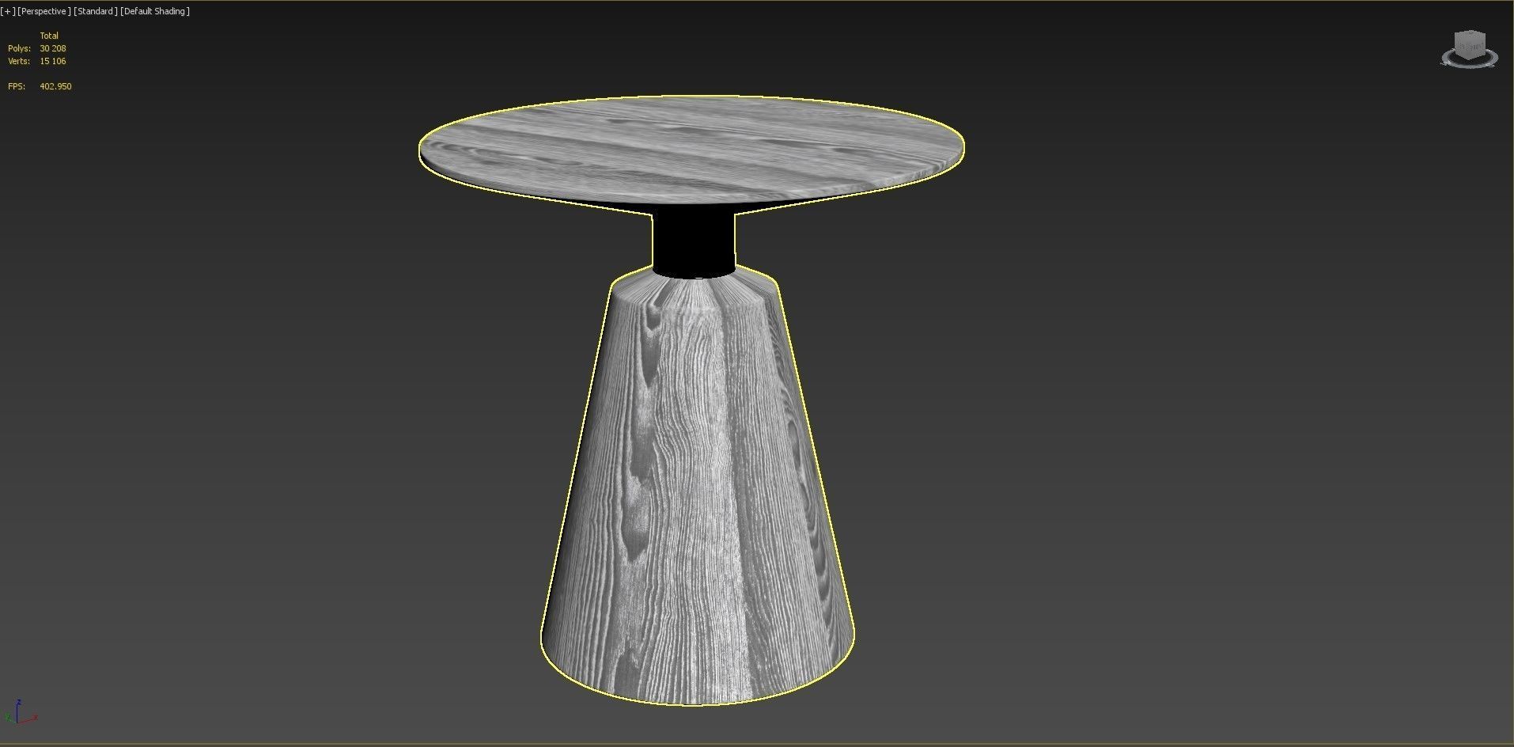The height and width of the screenshot is (747, 1514).
Task: Open the Default Shading menu
Action: 155,11
